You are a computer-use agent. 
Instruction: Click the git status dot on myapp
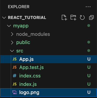click(x=89, y=26)
